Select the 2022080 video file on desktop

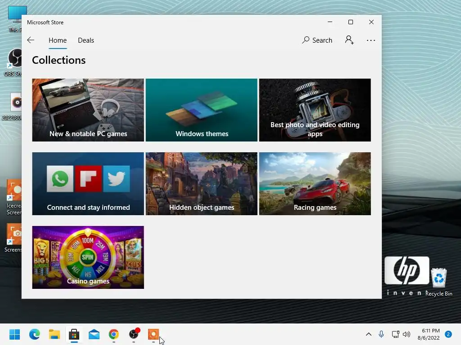(x=12, y=106)
